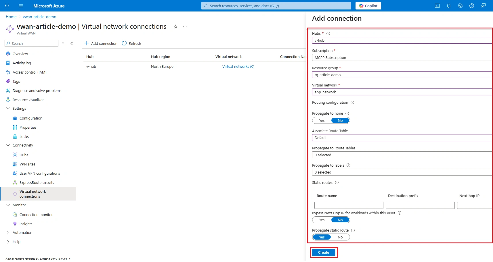Viewport: 493px width, 262px height.
Task: Sort the sidebar using the up-down arrows
Action: pyautogui.click(x=63, y=43)
